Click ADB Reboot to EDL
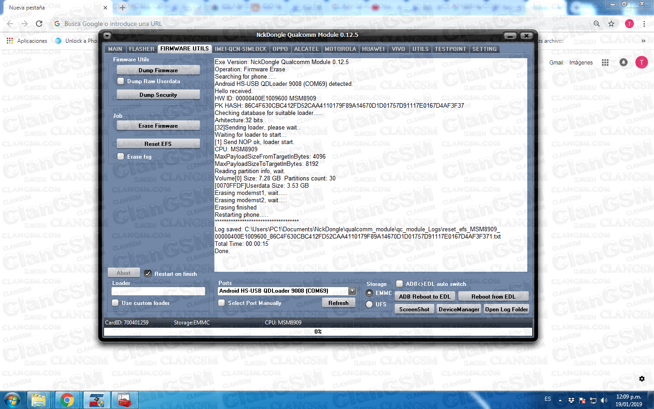Image resolution: width=654 pixels, height=409 pixels. pyautogui.click(x=425, y=296)
